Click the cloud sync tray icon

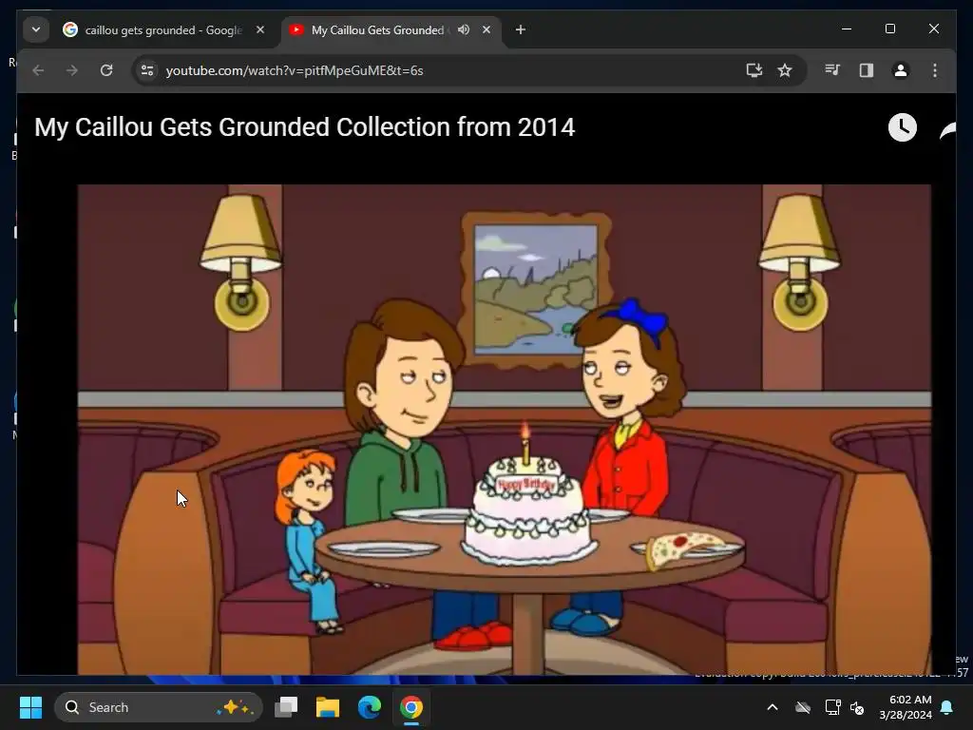pyautogui.click(x=803, y=707)
